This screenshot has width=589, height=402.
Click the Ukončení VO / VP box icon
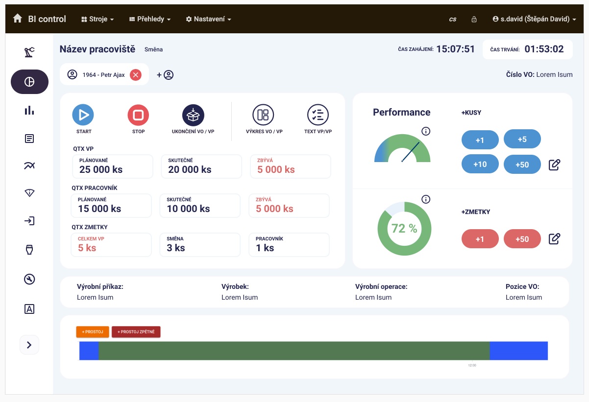(193, 115)
